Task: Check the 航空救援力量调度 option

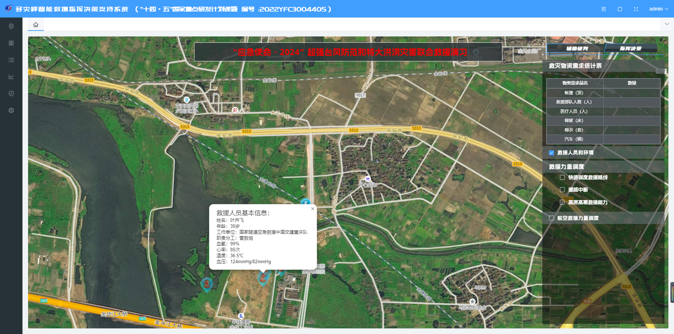Action: [551, 218]
